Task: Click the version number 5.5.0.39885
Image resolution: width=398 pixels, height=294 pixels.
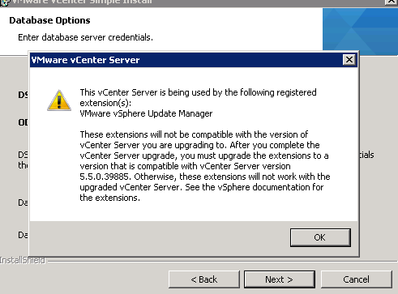Action: coord(104,177)
